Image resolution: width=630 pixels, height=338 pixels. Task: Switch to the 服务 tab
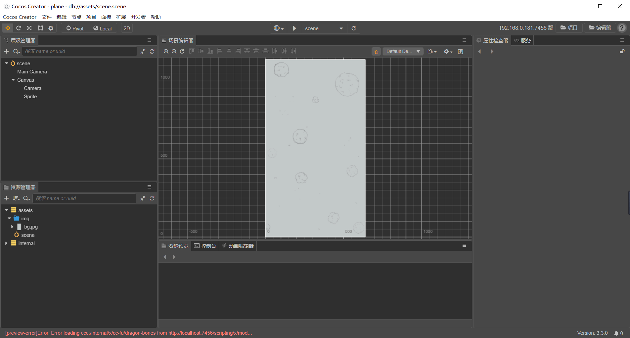click(522, 40)
